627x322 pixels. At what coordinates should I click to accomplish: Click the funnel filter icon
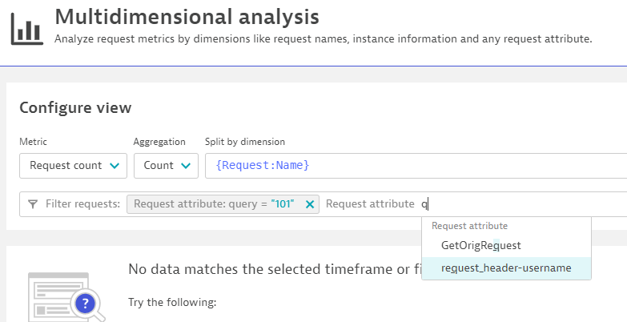[x=33, y=204]
